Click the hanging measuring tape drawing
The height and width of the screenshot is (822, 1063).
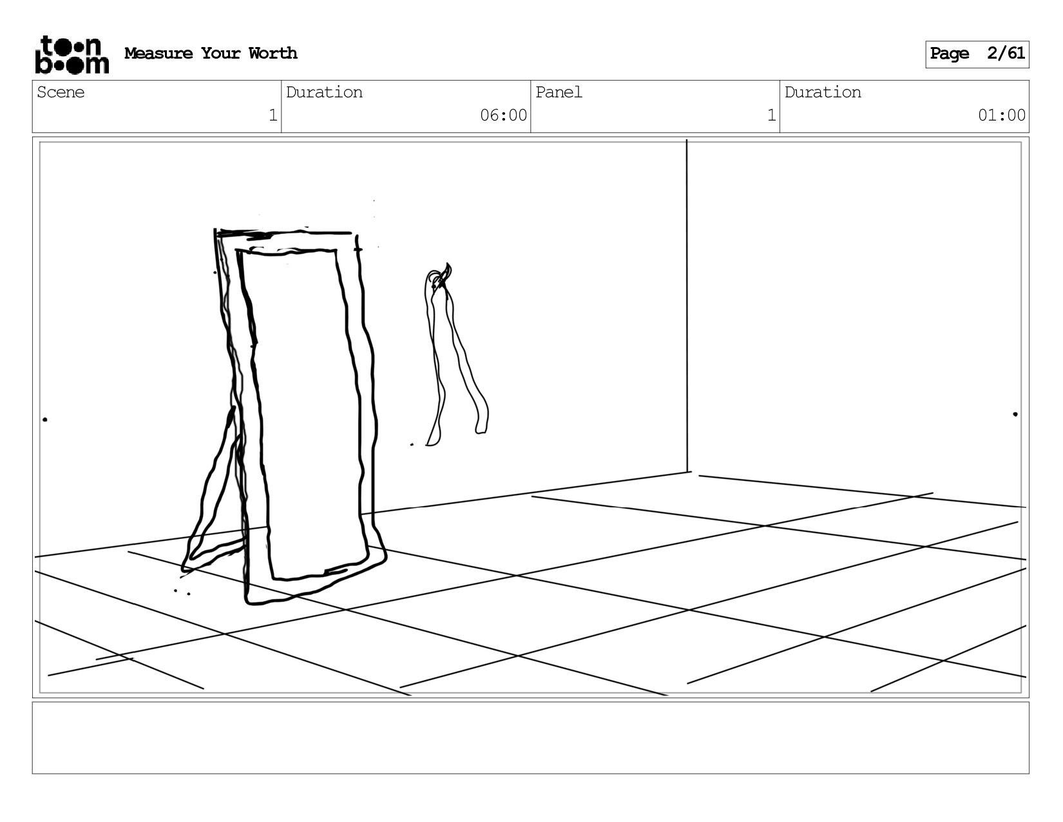[x=455, y=354]
